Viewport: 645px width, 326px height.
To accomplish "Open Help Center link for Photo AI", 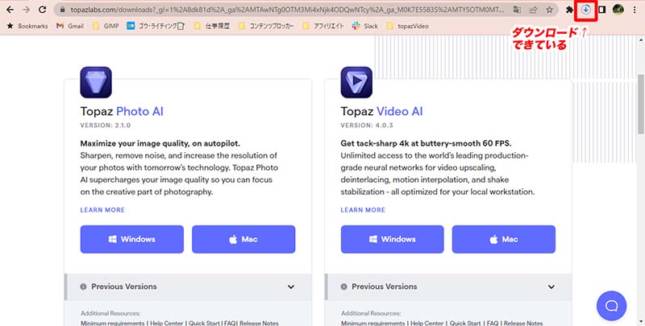I will 167,323.
